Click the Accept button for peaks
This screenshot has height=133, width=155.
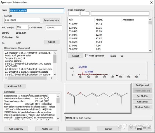76,56
